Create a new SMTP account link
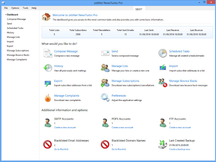The image size is (216, 162). tap(65, 127)
